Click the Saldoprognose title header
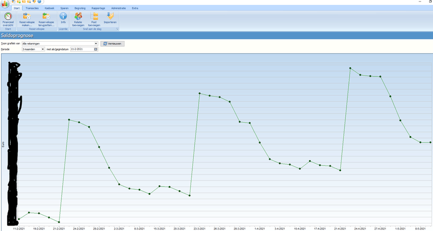Screen dimensions: 433x231 pyautogui.click(x=17, y=35)
